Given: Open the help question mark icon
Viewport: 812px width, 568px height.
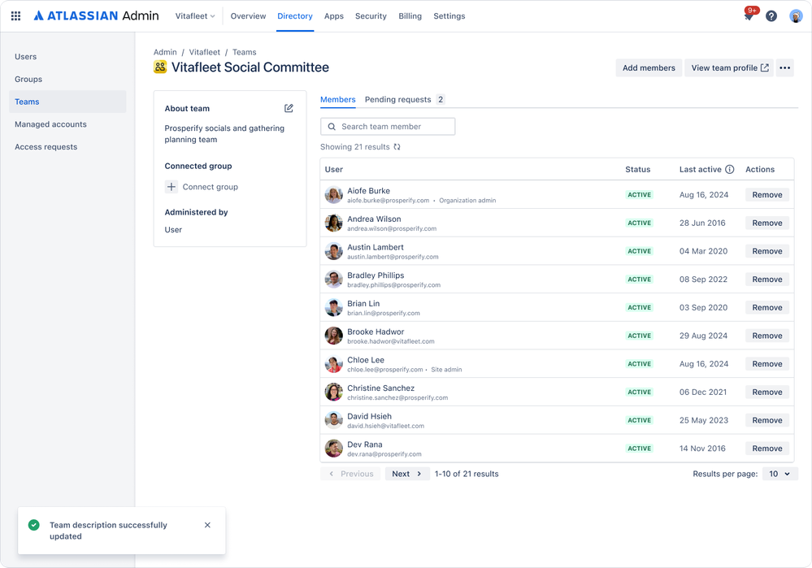Looking at the screenshot, I should [x=771, y=16].
